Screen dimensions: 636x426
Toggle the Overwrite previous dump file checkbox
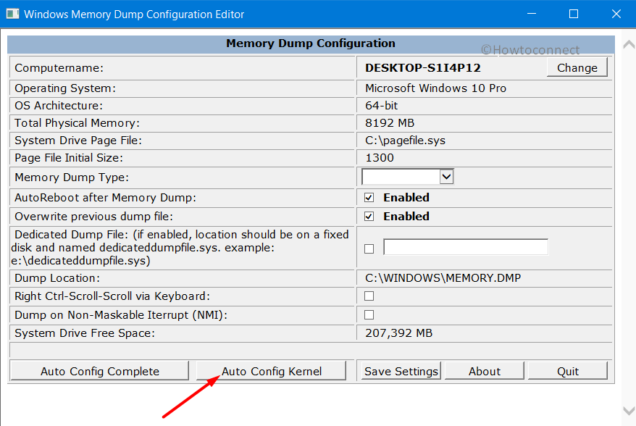coord(369,216)
